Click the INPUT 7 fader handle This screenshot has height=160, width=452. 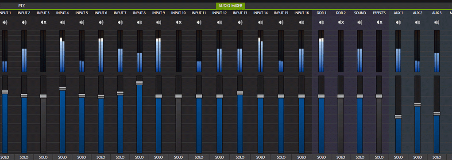pyautogui.click(x=120, y=93)
